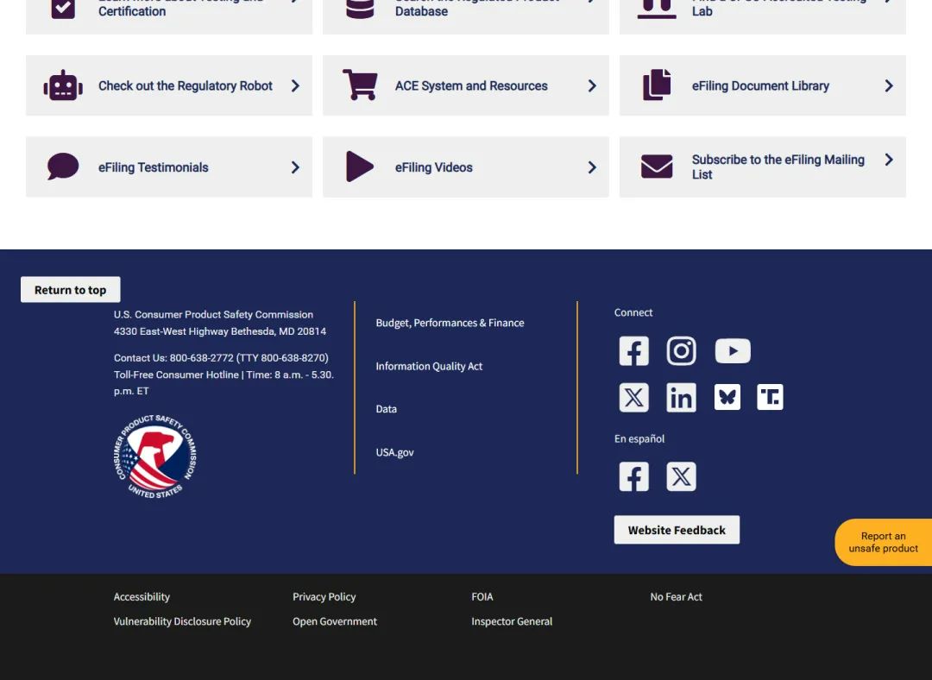Click chevron next to Regulatory Robot
932x680 pixels.
[295, 85]
